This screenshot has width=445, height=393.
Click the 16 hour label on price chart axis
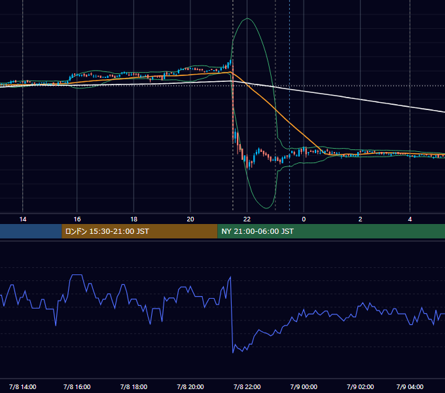77,219
